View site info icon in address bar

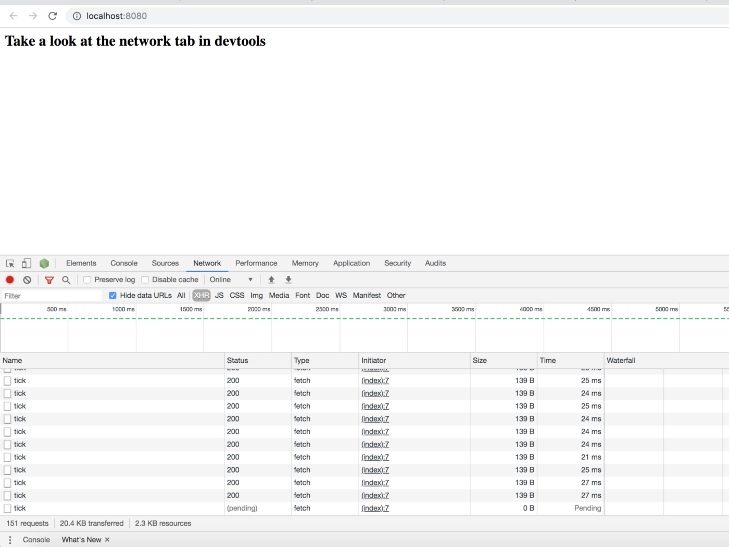77,16
